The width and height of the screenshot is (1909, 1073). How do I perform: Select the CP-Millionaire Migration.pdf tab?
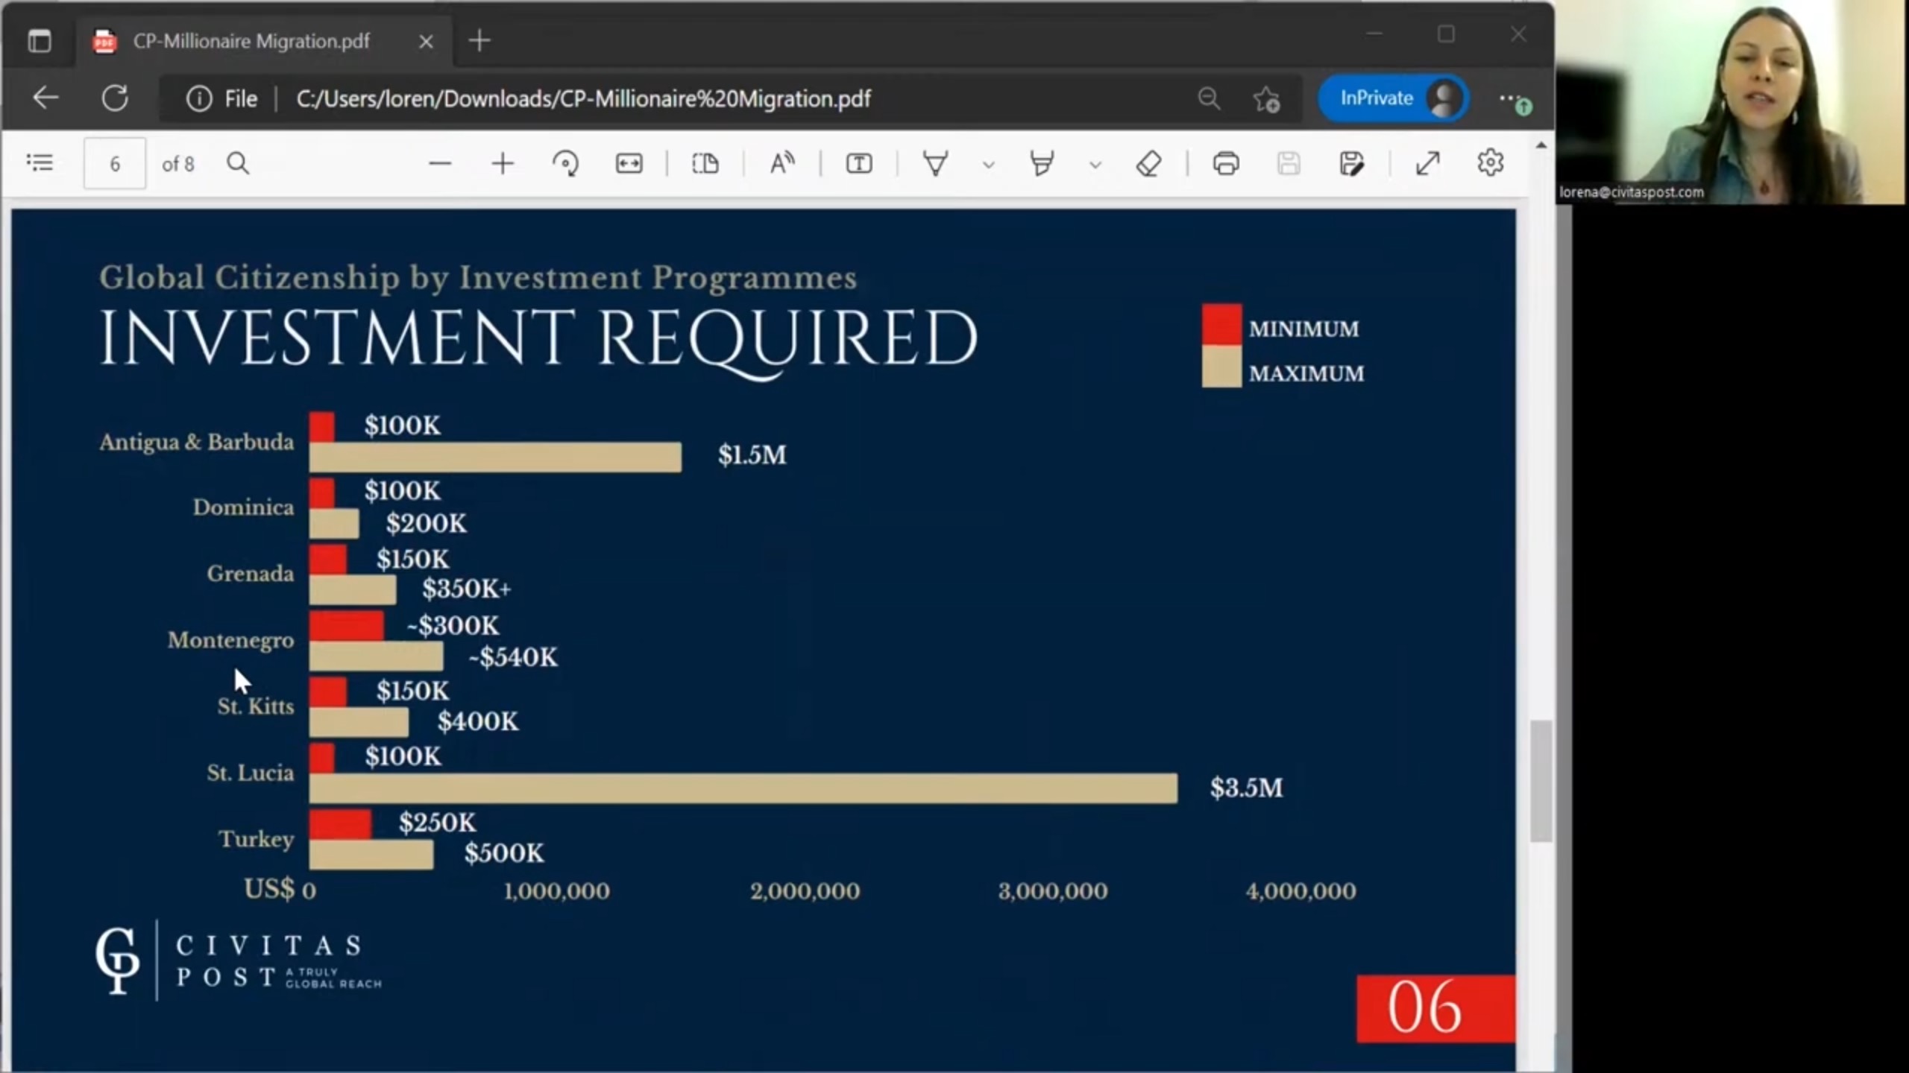tap(251, 41)
